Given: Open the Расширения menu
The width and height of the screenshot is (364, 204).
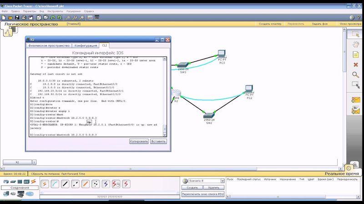Looking at the screenshot, I should [74, 11].
